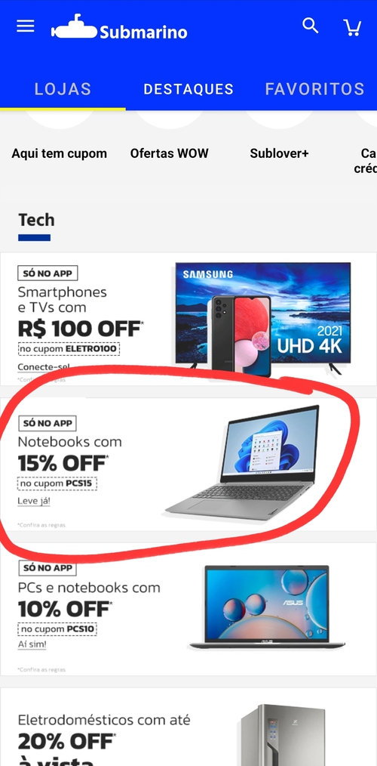Viewport: 377px width, 766px height.
Task: Open the Eletrodomésticos 20% OFF refrigerator banner
Action: coord(188,727)
